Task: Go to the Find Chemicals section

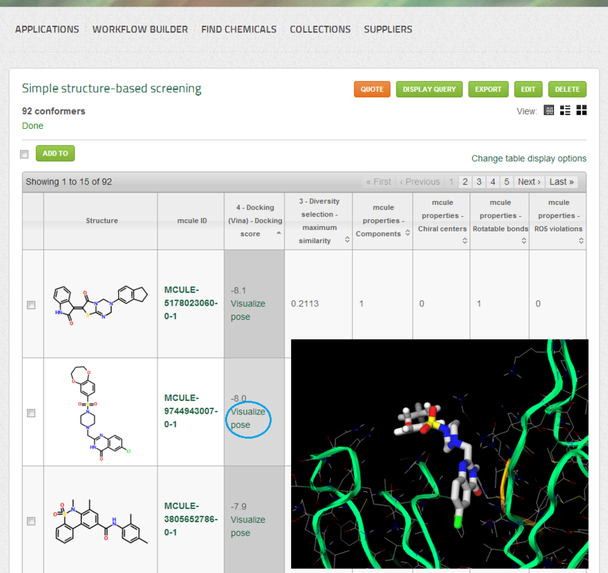Action: 238,30
